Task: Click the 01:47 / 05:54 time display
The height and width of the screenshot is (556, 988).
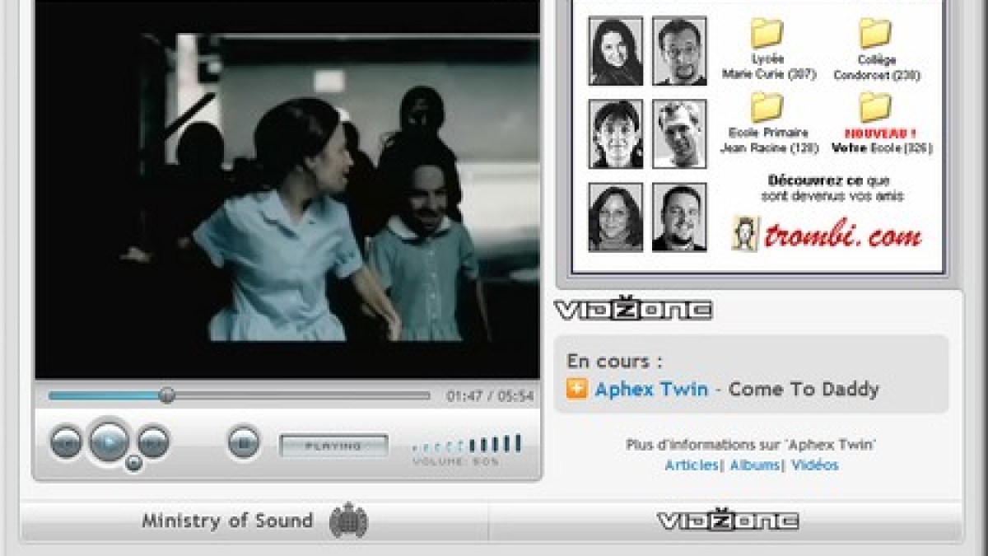Action: click(x=490, y=396)
